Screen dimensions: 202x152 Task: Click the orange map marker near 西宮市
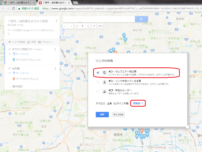pyautogui.click(x=142, y=131)
